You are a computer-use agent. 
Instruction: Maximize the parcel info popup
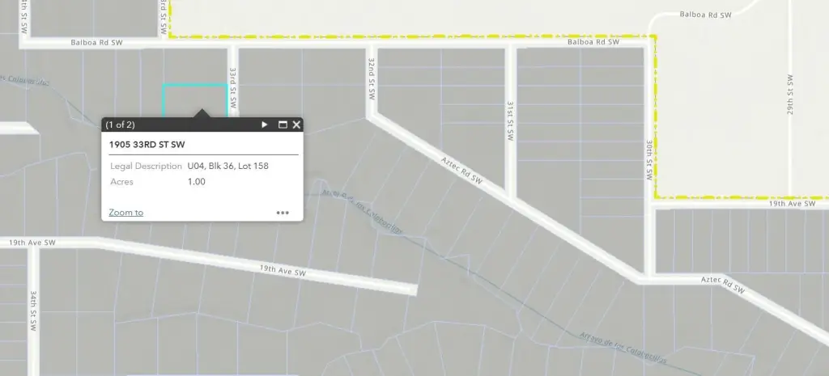click(283, 125)
